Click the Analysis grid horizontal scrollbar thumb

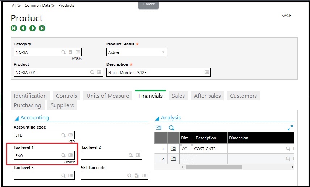(x=214, y=167)
